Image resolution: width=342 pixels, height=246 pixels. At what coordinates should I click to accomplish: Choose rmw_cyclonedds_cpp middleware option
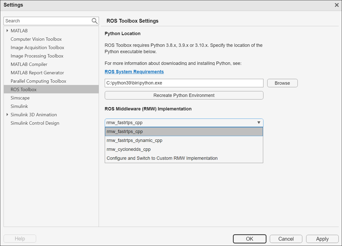pyautogui.click(x=129, y=149)
